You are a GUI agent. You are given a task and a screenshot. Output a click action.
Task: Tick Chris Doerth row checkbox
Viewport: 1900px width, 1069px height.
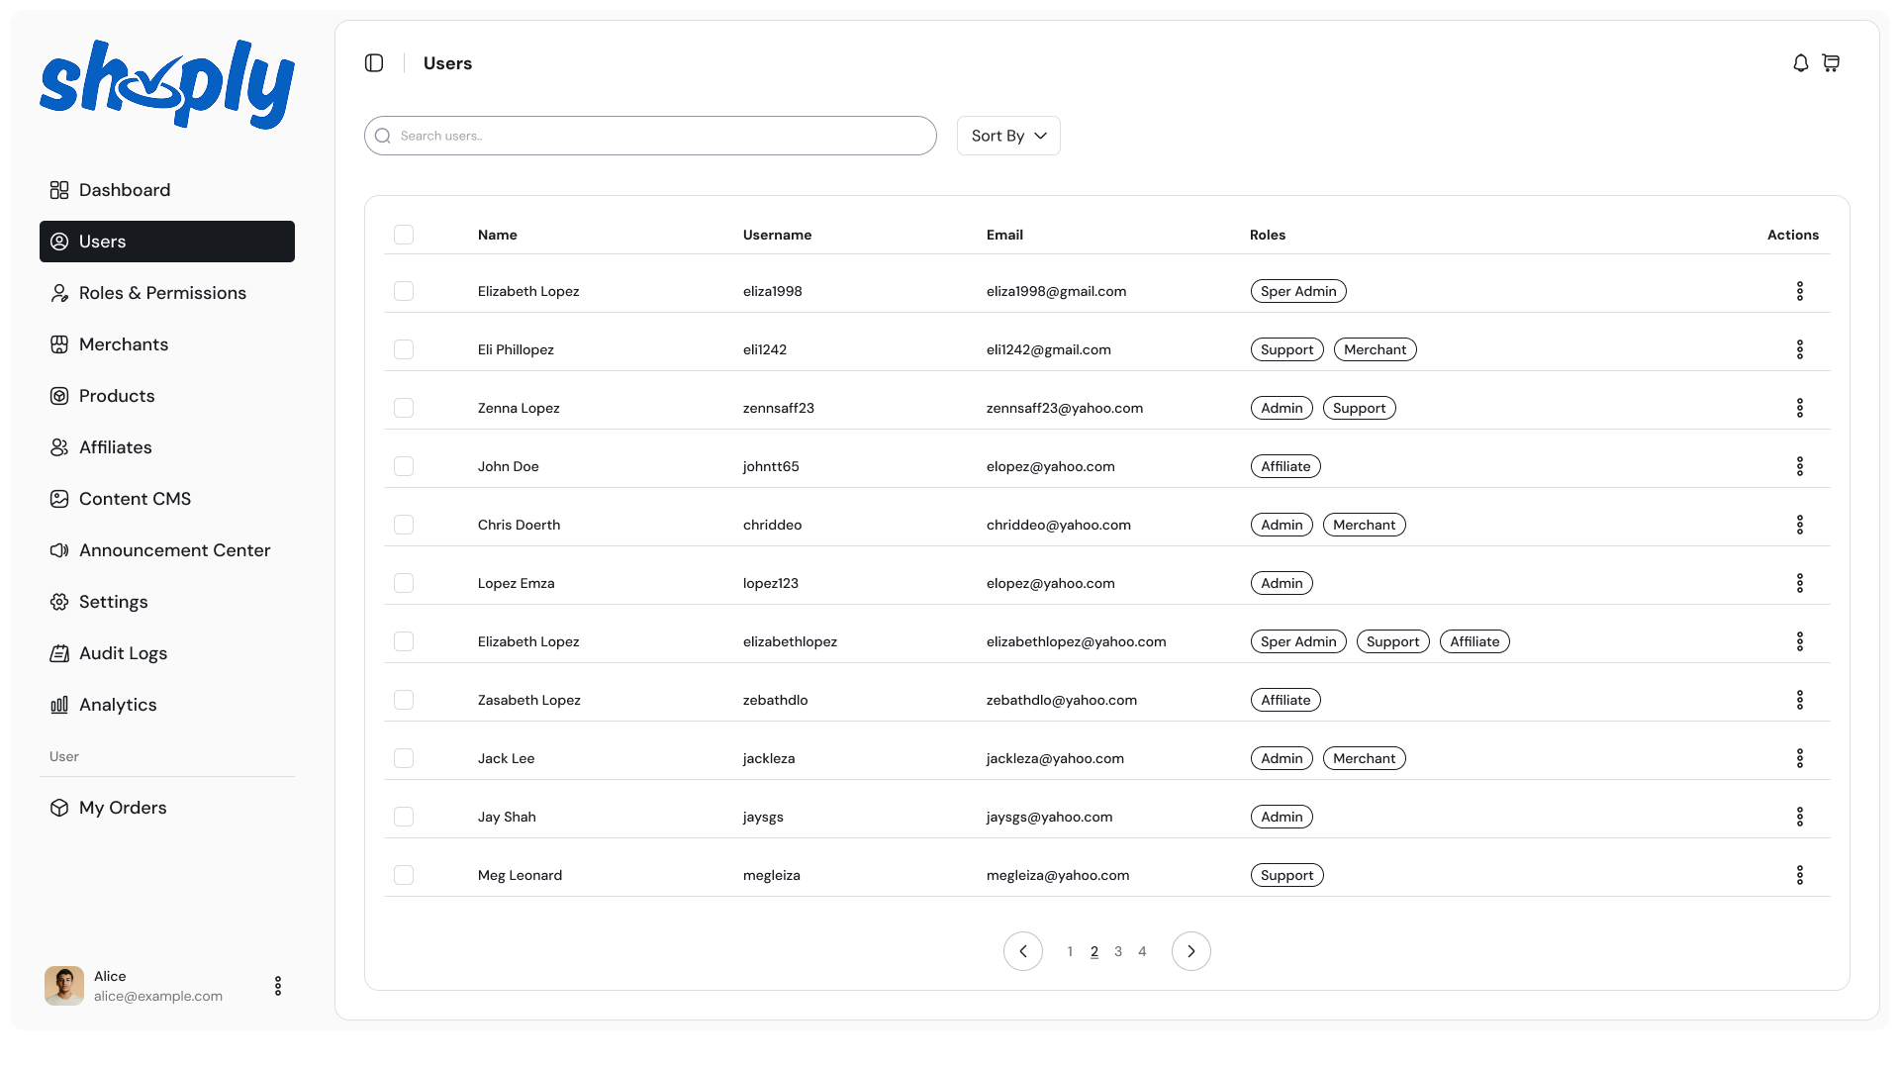(404, 525)
